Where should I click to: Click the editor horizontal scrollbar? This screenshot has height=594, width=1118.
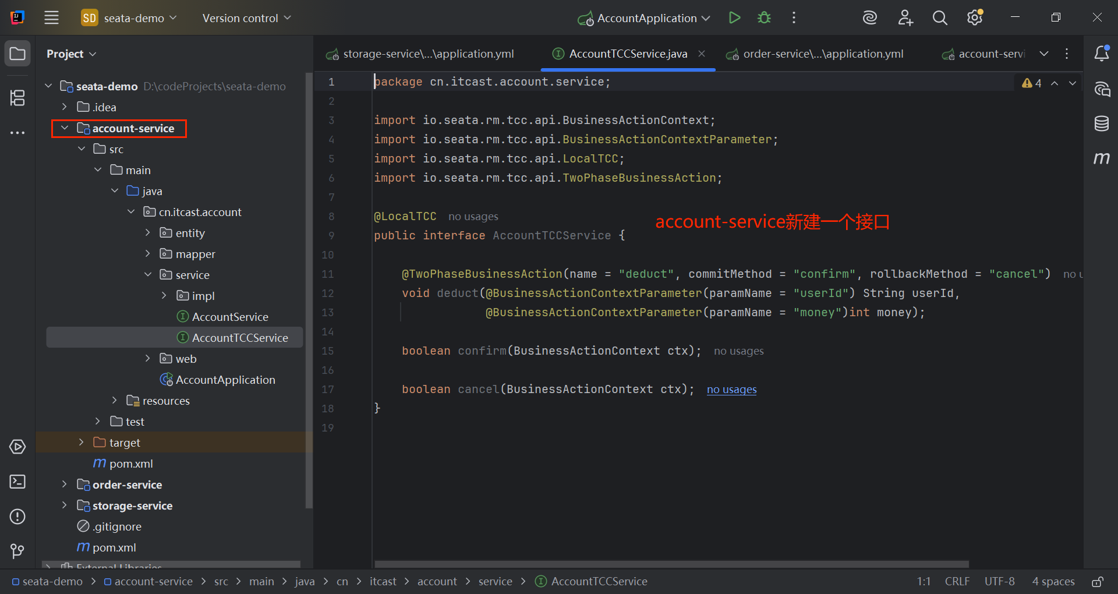tap(671, 564)
